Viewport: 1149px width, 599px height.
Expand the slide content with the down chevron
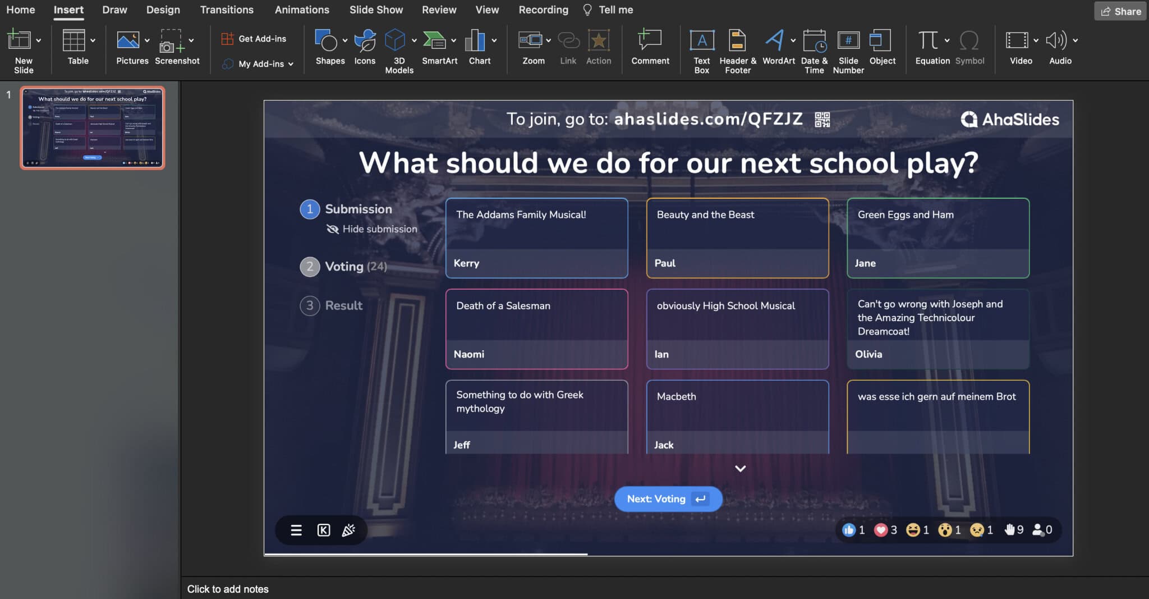click(740, 468)
